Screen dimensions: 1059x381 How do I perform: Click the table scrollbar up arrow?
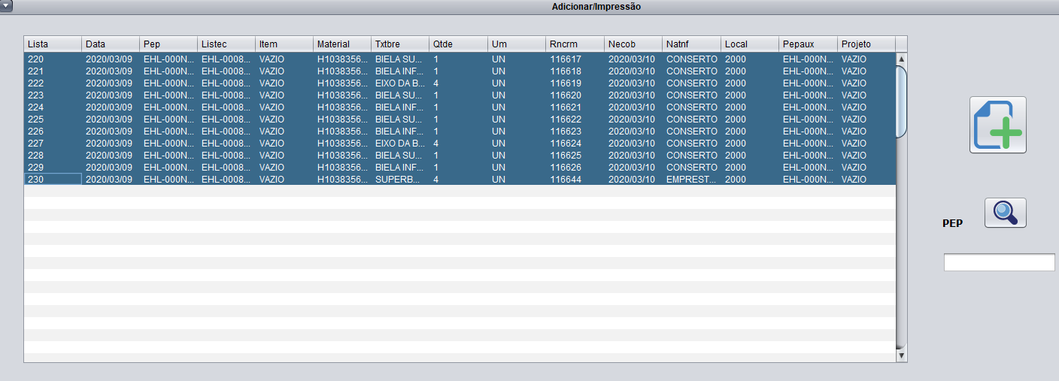point(901,58)
